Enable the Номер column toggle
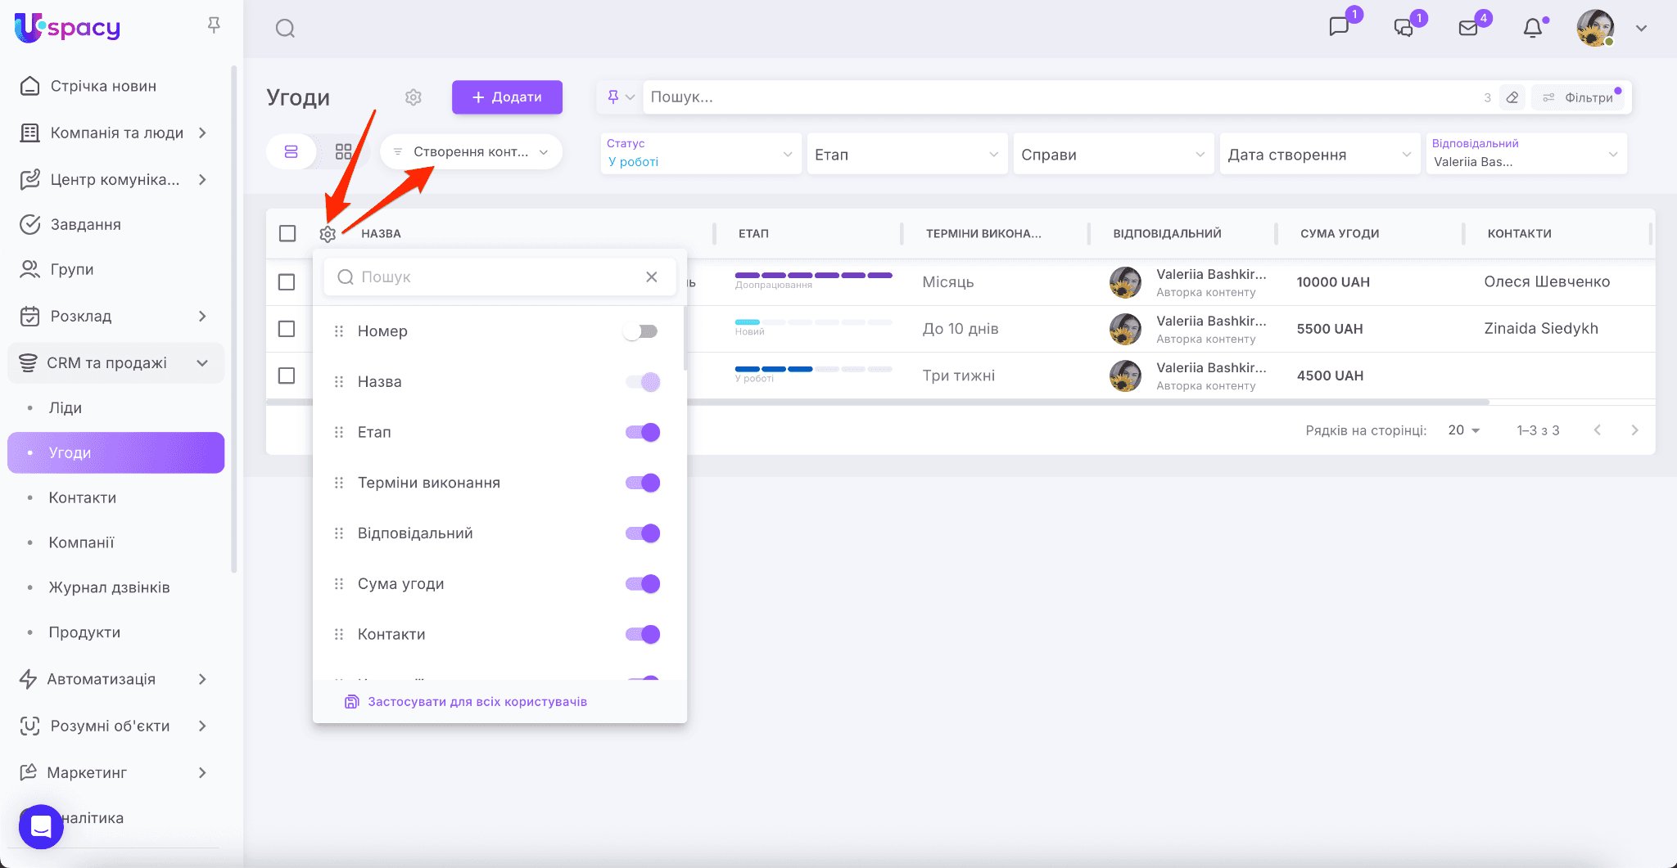The height and width of the screenshot is (868, 1677). 641,331
